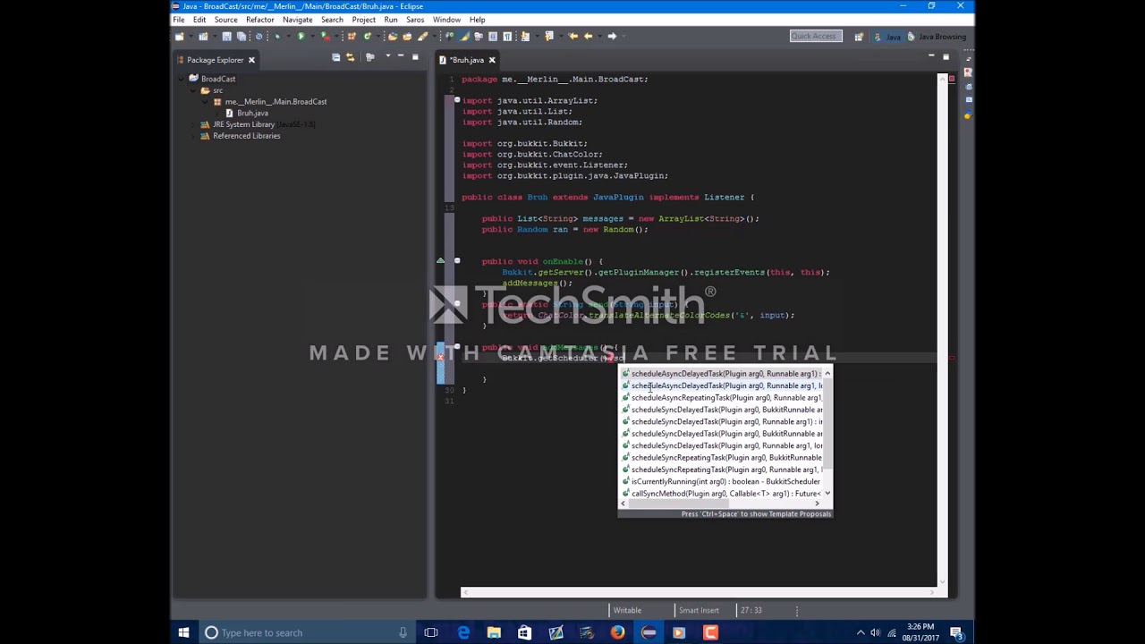This screenshot has height=644, width=1145.
Task: Open Task View in the taskbar
Action: pyautogui.click(x=431, y=633)
